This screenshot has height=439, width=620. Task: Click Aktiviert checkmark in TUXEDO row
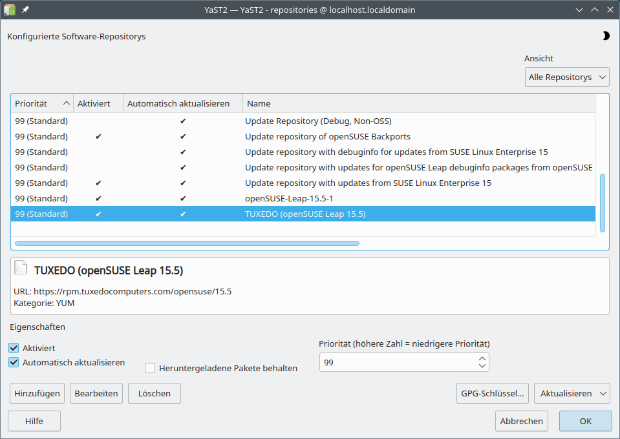pos(98,214)
